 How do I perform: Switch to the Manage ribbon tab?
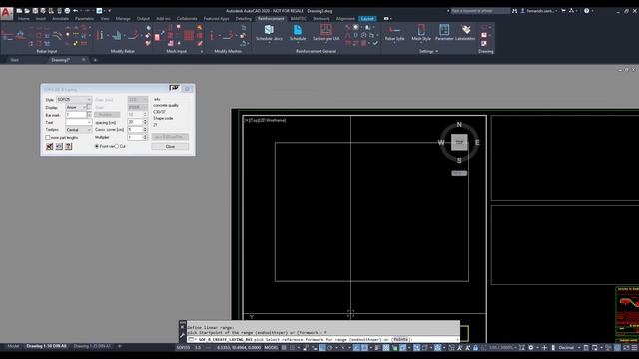click(x=123, y=19)
